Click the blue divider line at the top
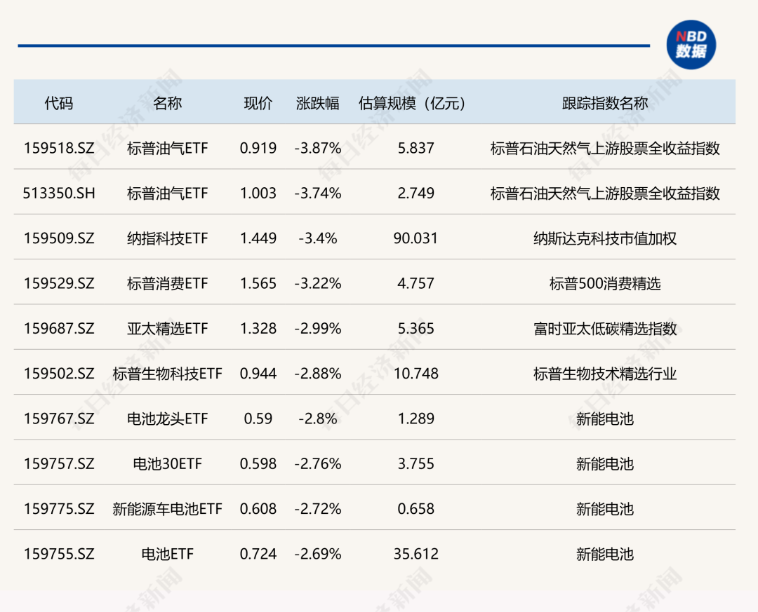Screen dimensions: 758x612 click(333, 43)
